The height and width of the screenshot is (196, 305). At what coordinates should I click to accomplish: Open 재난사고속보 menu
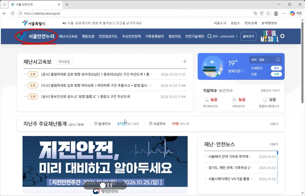point(68,36)
